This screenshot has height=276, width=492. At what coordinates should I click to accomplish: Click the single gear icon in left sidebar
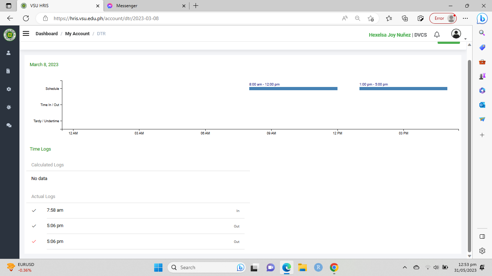click(x=9, y=89)
